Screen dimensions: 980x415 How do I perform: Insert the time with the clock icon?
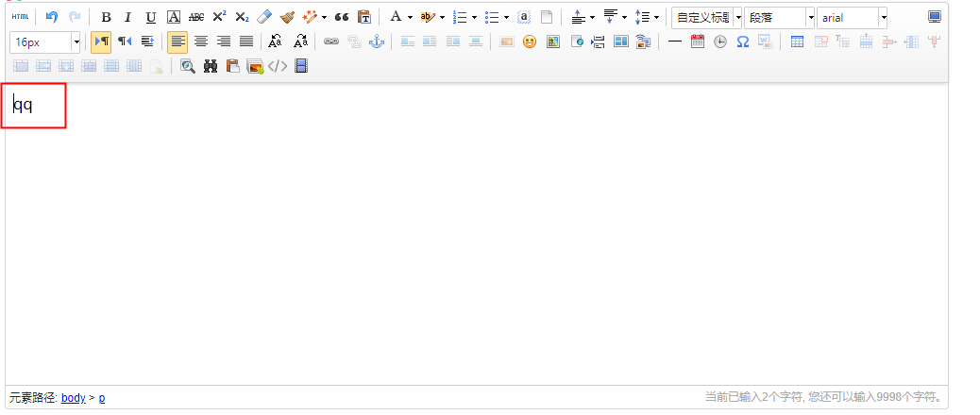(x=720, y=41)
